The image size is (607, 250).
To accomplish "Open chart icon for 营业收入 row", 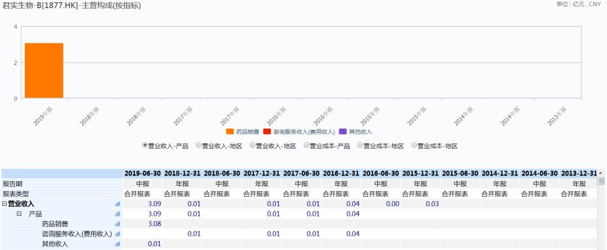I will click(117, 203).
